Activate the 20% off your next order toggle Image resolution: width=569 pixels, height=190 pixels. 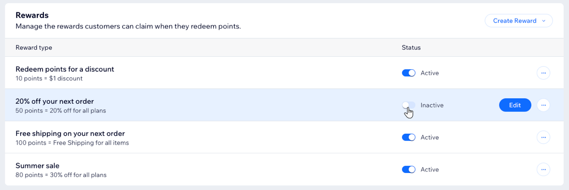409,105
